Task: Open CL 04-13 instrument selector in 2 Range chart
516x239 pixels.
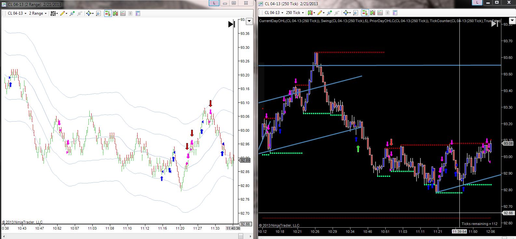Action: point(17,13)
